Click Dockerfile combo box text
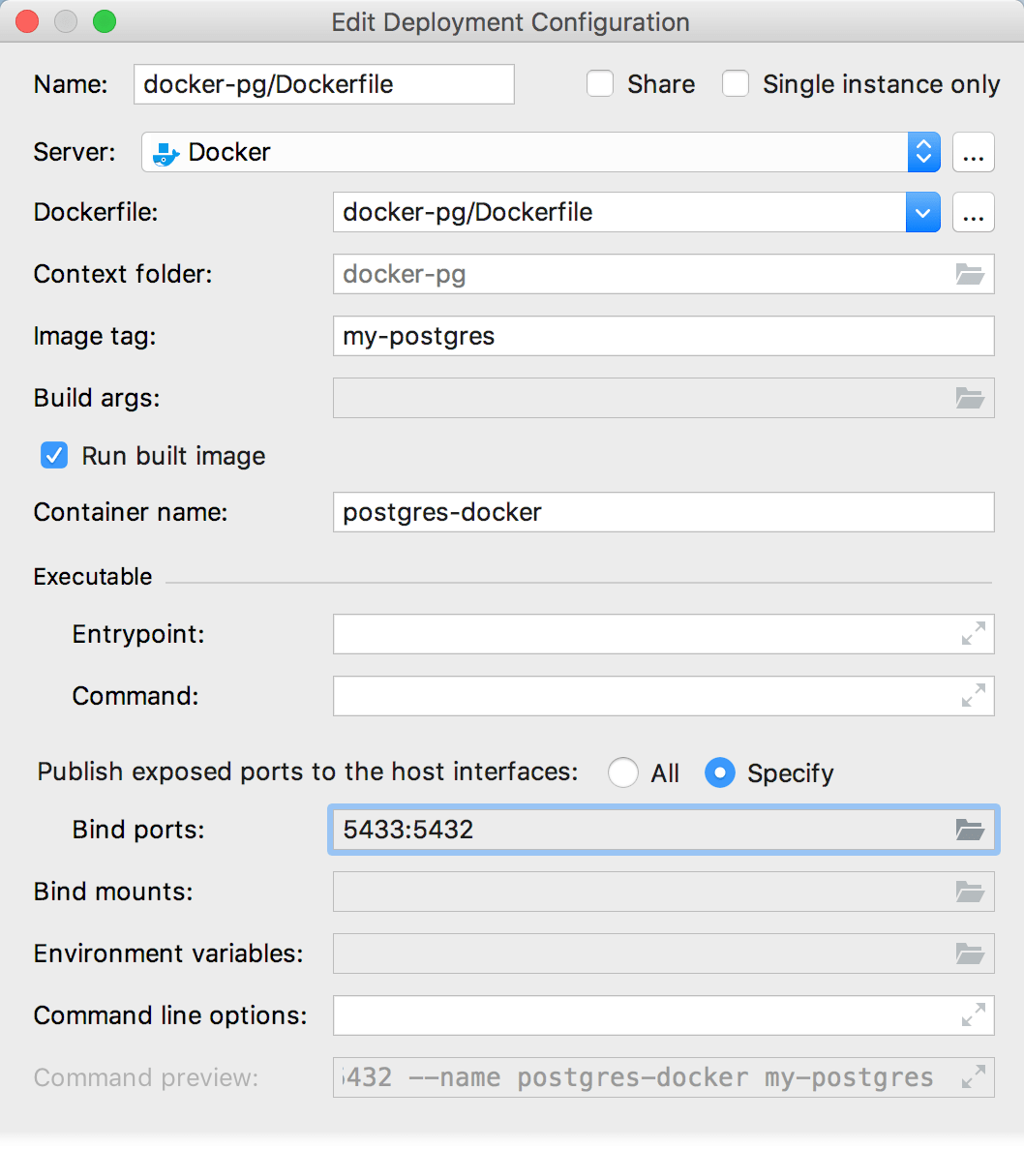The image size is (1024, 1150). click(x=468, y=213)
